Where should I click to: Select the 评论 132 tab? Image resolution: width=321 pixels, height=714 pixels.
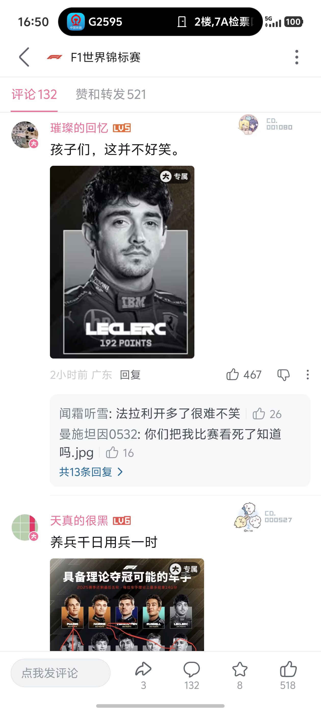(34, 94)
